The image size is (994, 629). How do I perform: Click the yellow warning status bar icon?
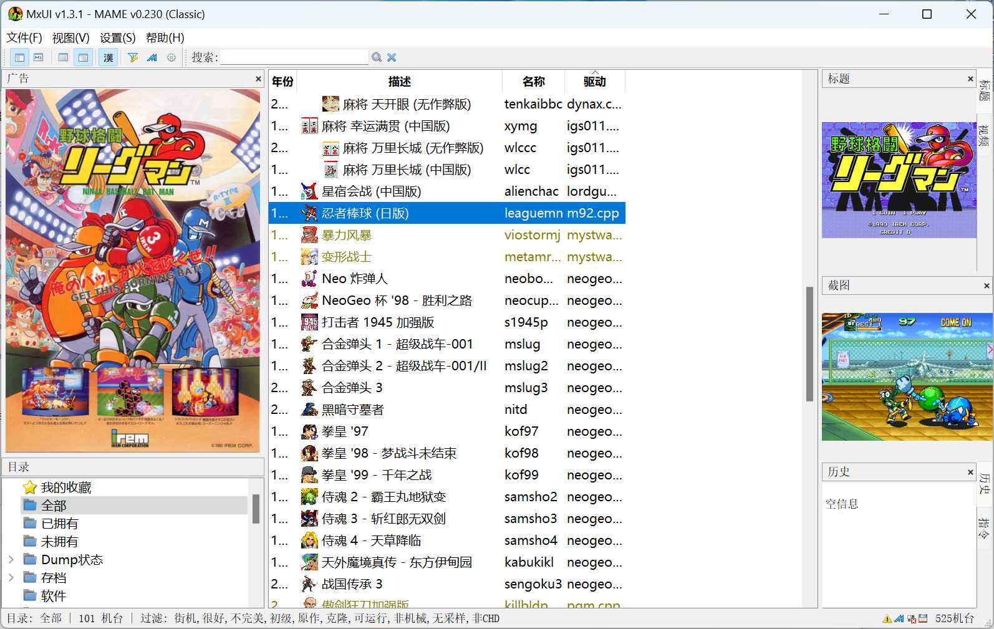887,618
